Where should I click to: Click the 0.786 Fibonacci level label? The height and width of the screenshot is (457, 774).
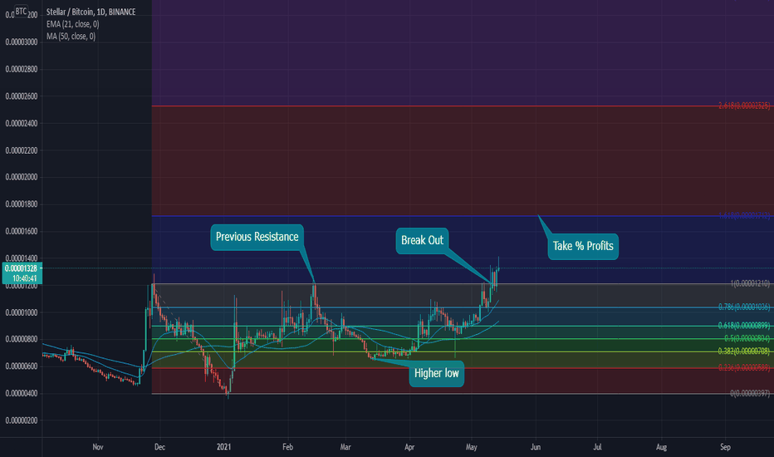pyautogui.click(x=744, y=307)
